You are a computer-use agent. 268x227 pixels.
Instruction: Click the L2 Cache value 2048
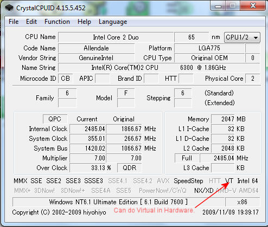tap(223, 148)
